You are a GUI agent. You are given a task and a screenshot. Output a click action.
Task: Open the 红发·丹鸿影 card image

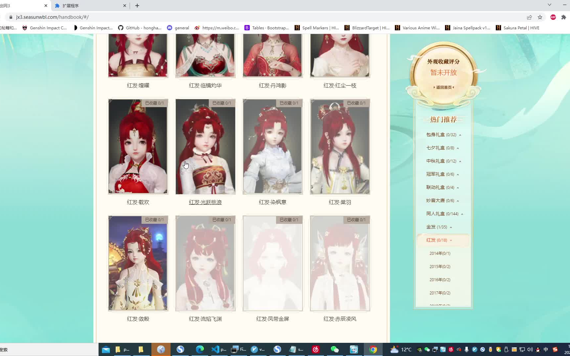(272, 55)
